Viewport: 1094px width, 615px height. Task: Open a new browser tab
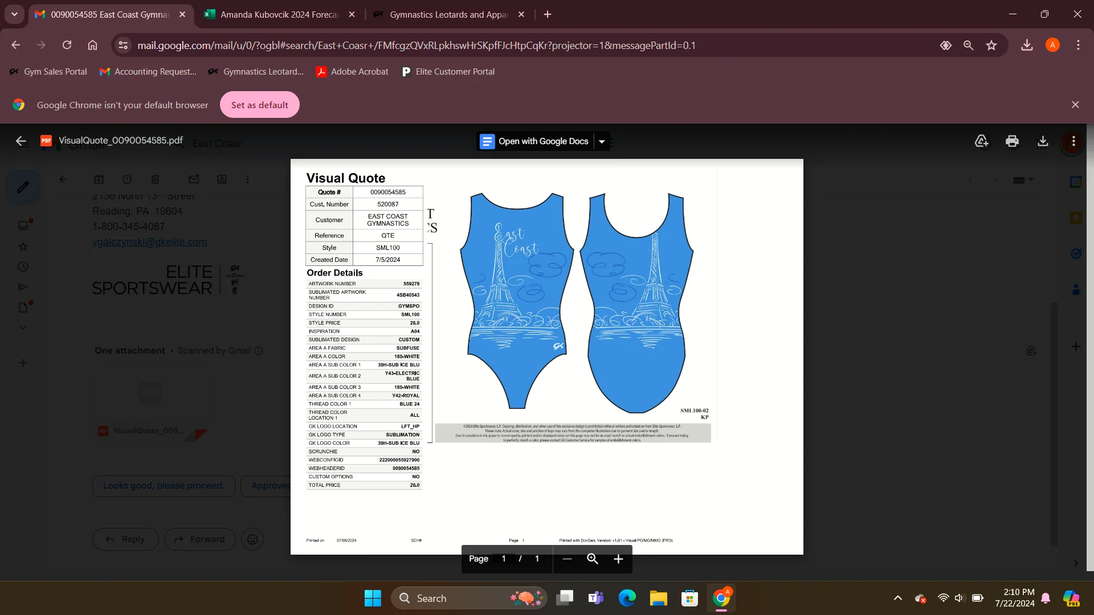[x=548, y=14]
